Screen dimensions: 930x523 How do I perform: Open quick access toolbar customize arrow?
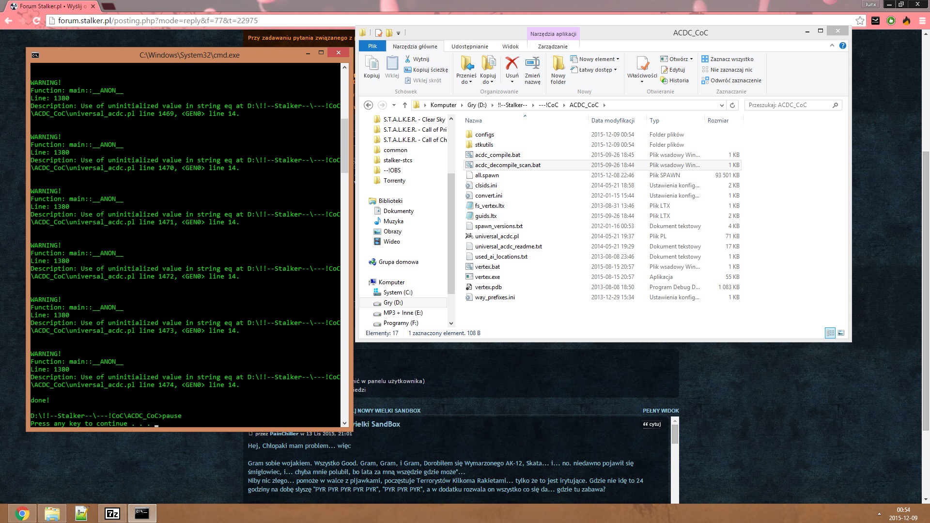pyautogui.click(x=398, y=33)
